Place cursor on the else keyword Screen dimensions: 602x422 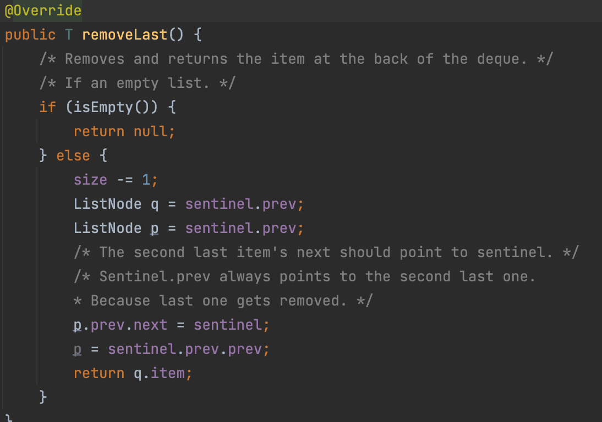tap(73, 156)
